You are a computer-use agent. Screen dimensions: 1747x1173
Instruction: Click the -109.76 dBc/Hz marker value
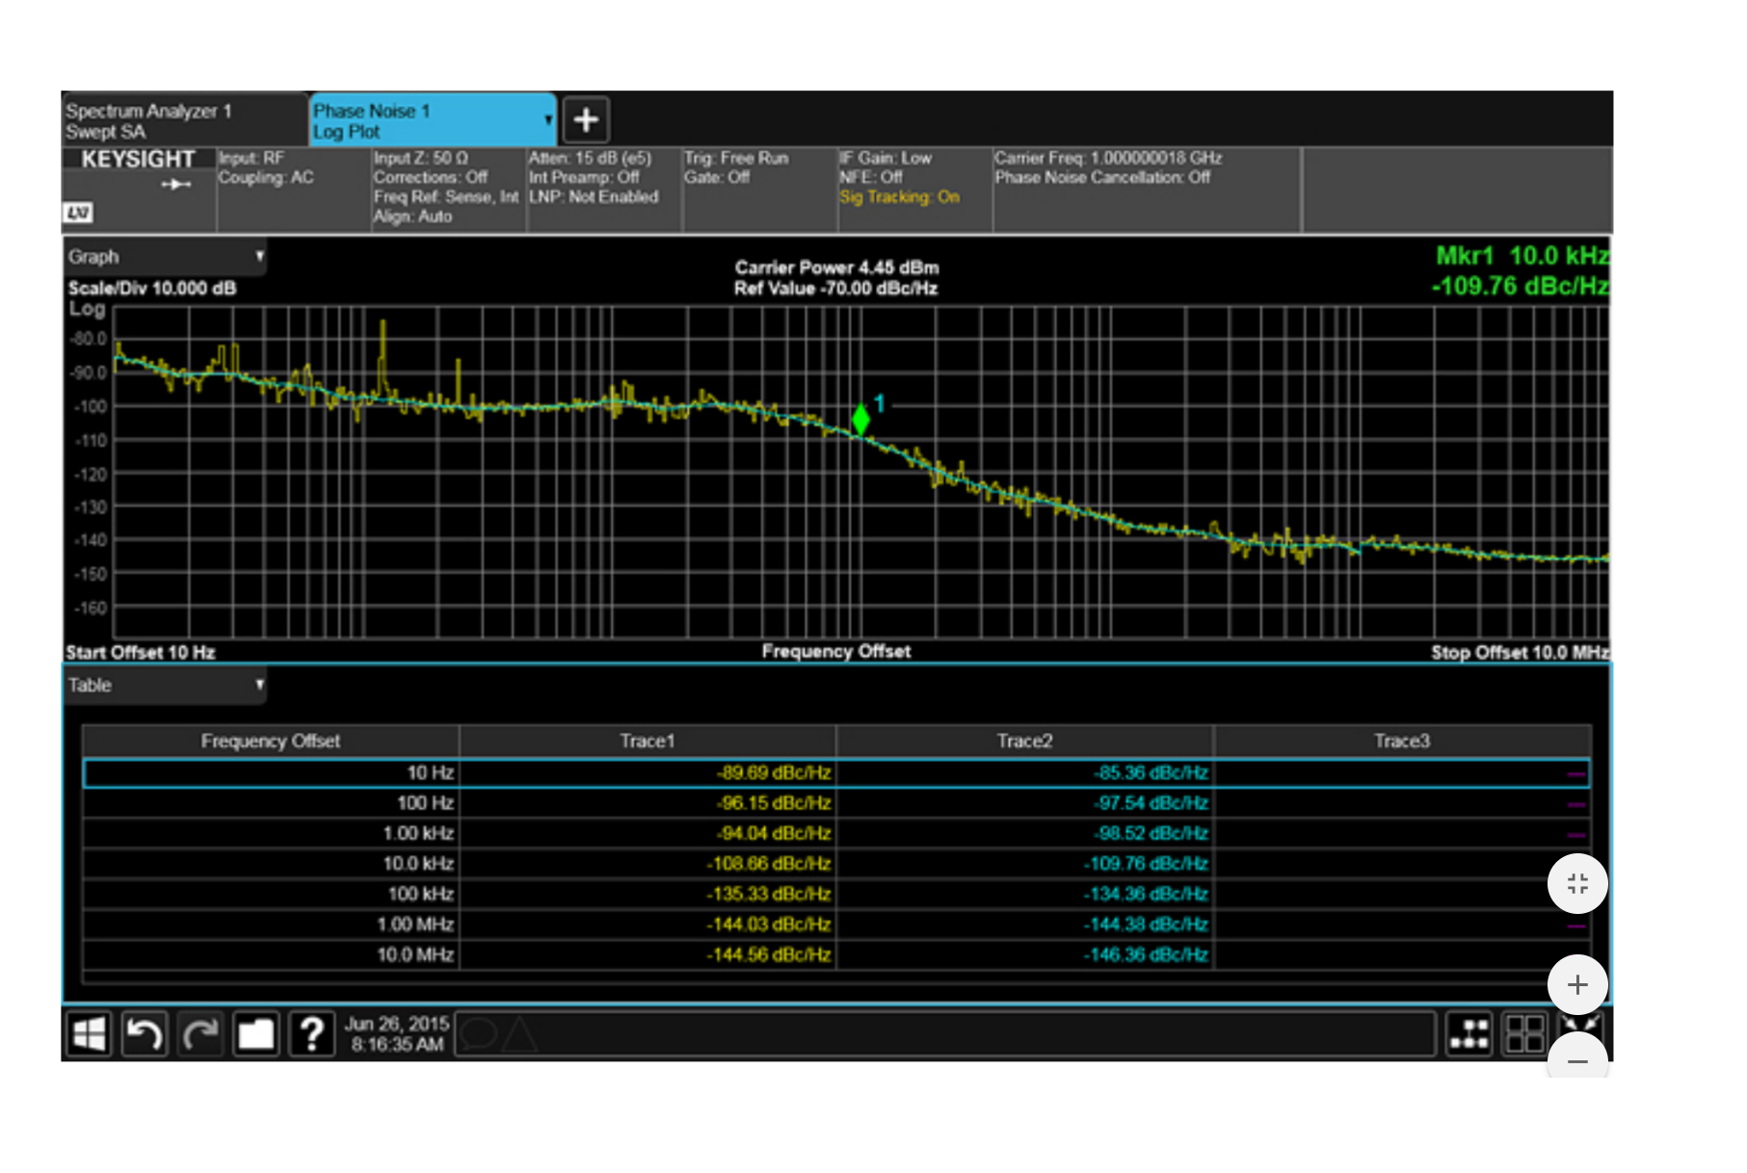(x=1521, y=286)
